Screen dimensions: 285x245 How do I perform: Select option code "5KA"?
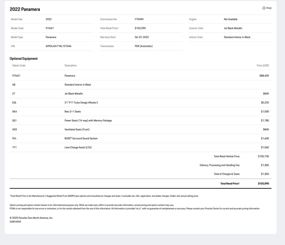[x=15, y=111]
